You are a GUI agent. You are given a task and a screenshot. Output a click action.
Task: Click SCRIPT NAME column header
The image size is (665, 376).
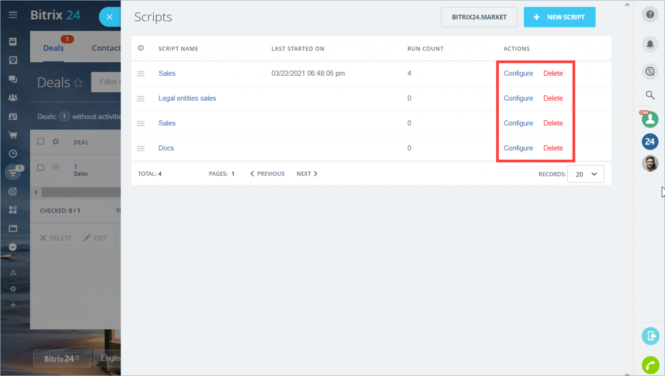(178, 49)
